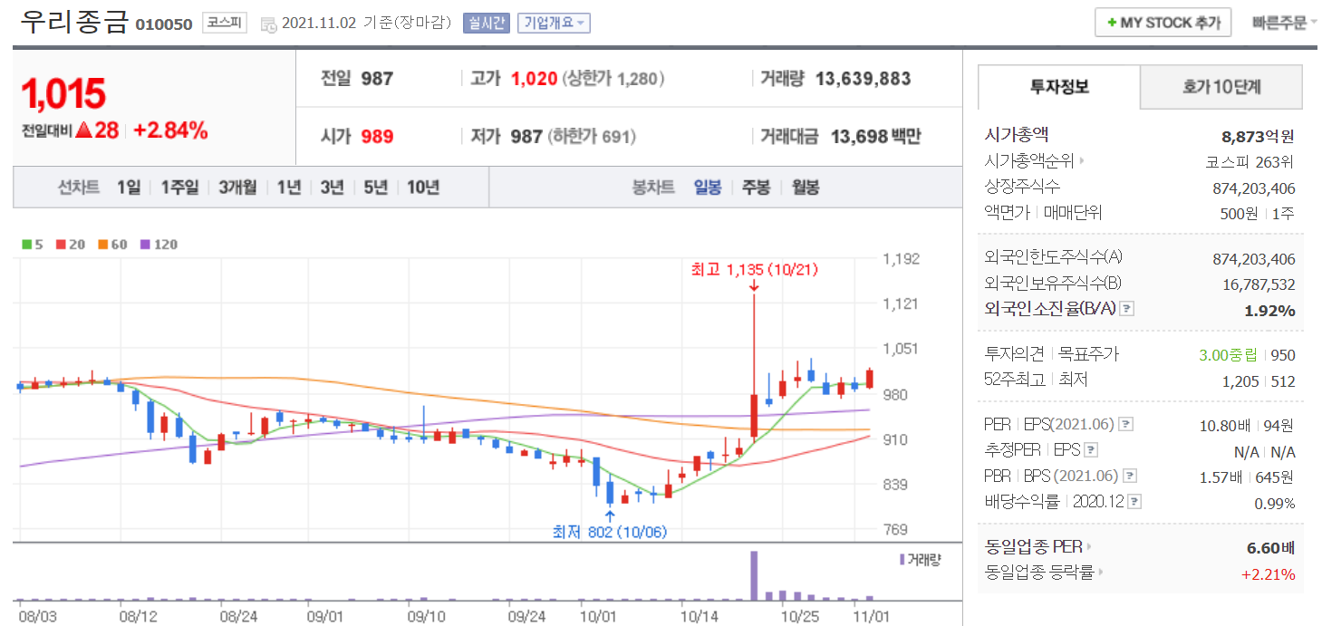The width and height of the screenshot is (1322, 626).
Task: Open help icon next to PER EPS(2021.06)
Action: click(x=1124, y=424)
